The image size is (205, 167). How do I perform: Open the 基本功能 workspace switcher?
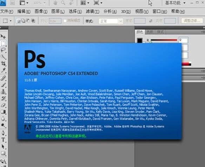coord(175,3)
